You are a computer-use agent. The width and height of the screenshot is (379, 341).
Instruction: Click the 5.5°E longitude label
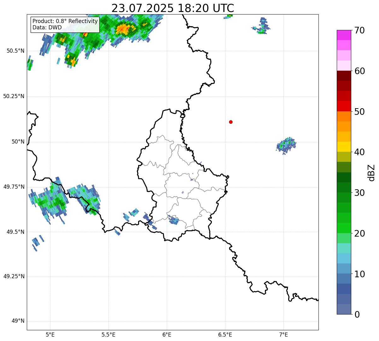click(108, 334)
